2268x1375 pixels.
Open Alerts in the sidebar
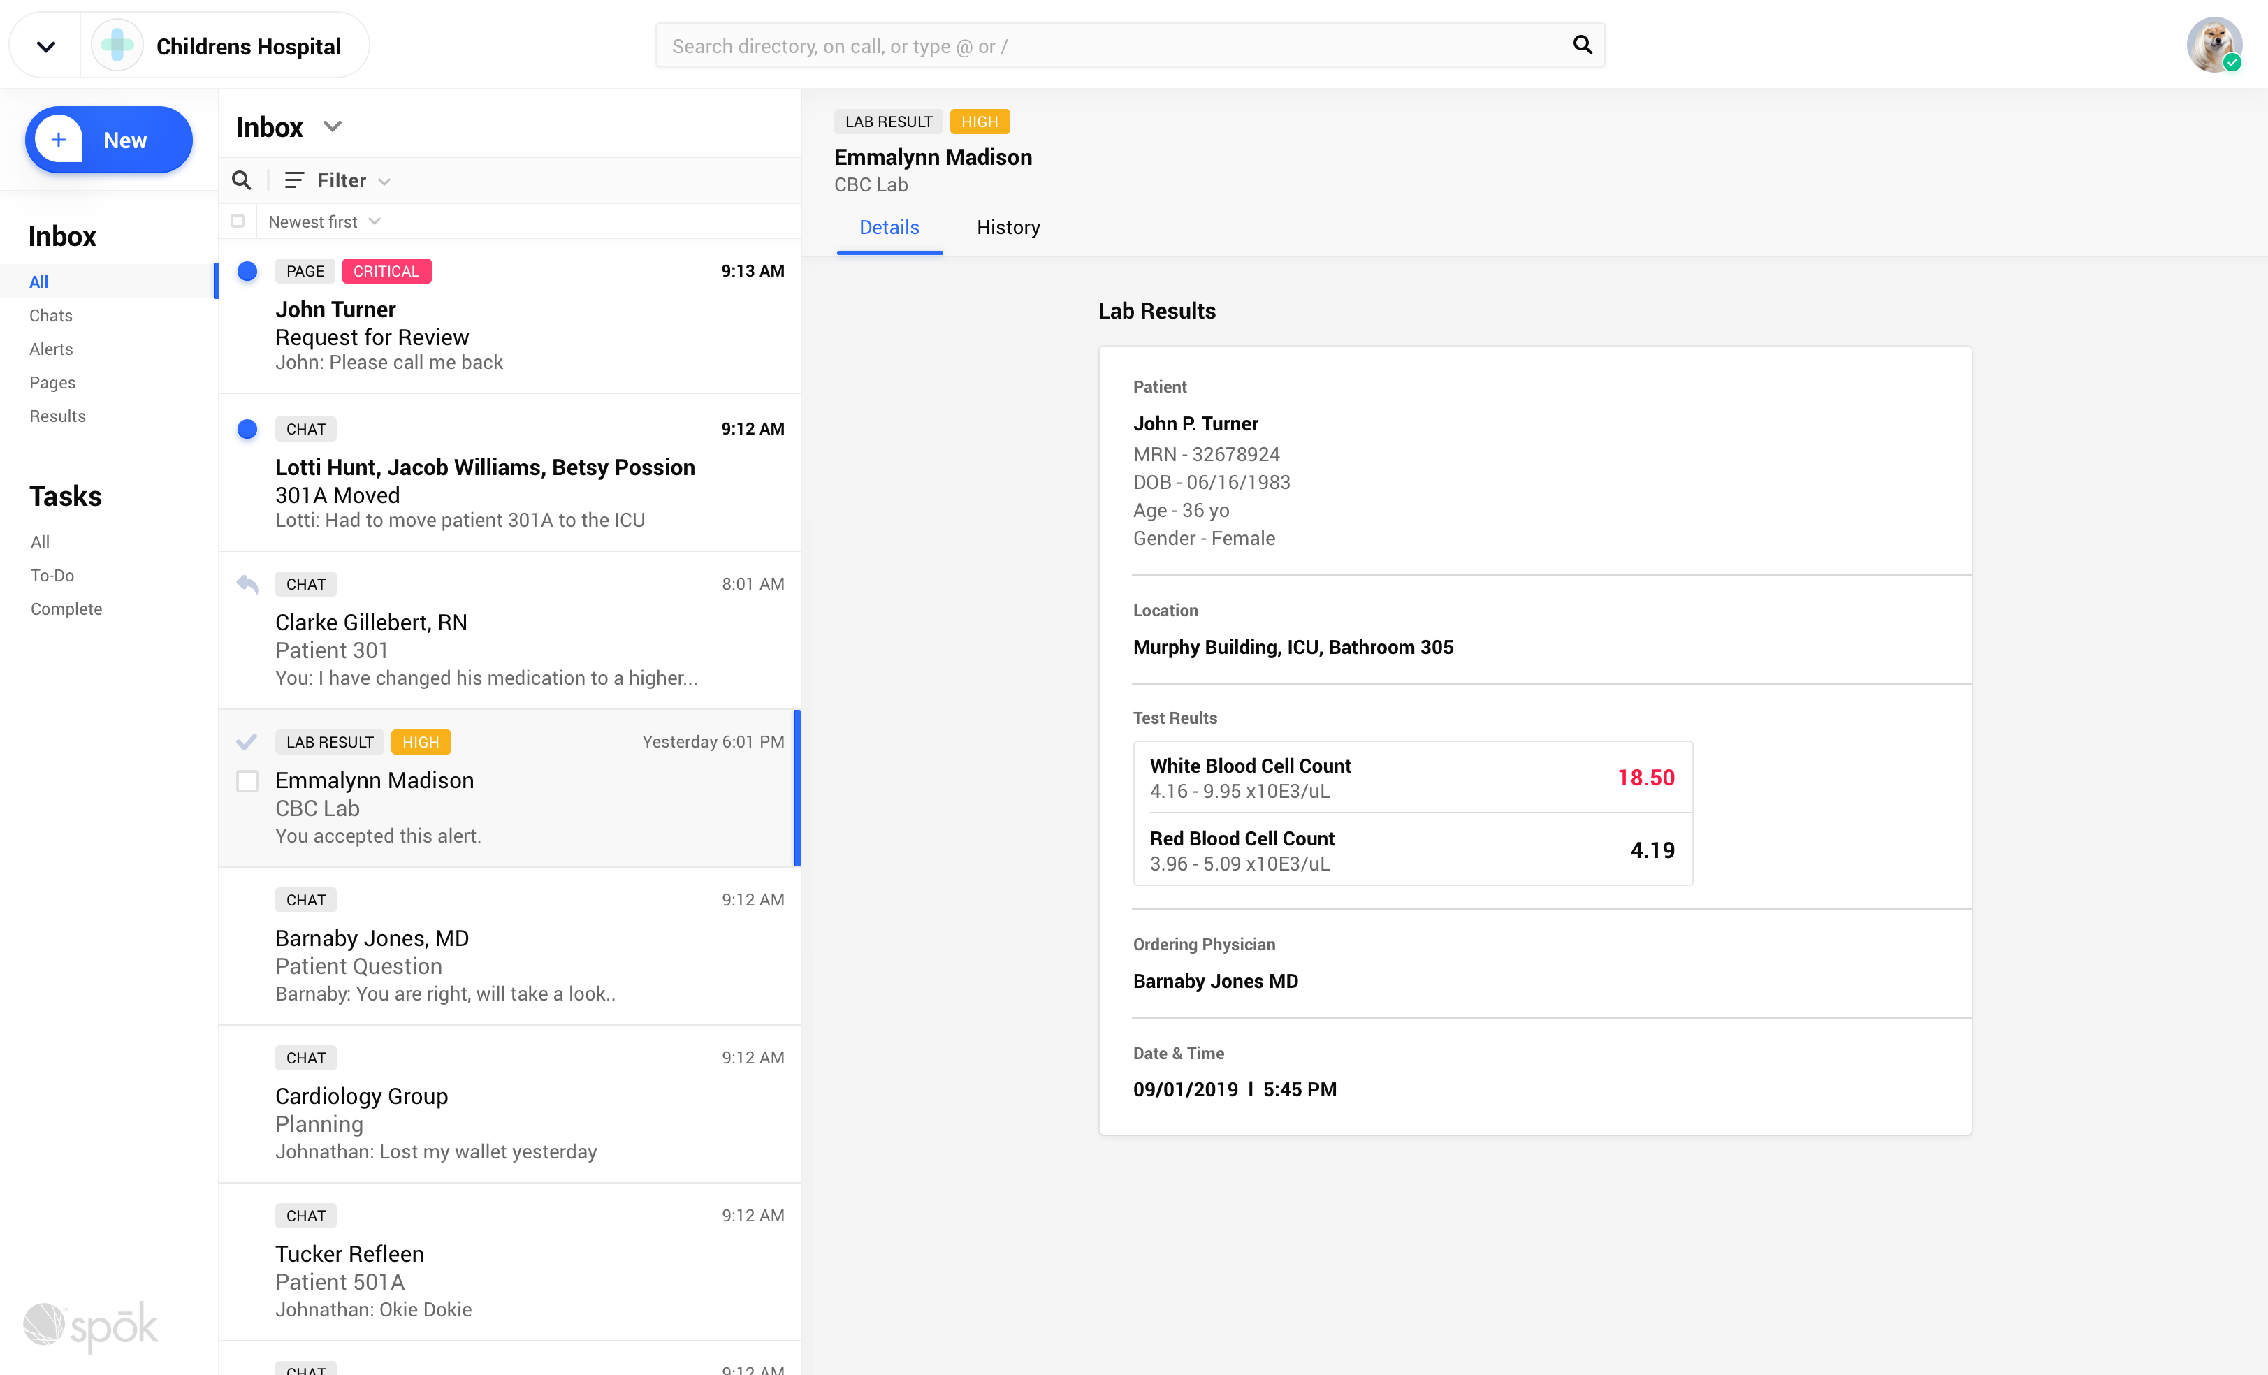(50, 349)
